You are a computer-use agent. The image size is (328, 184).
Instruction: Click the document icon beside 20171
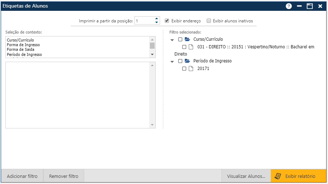tap(191, 69)
